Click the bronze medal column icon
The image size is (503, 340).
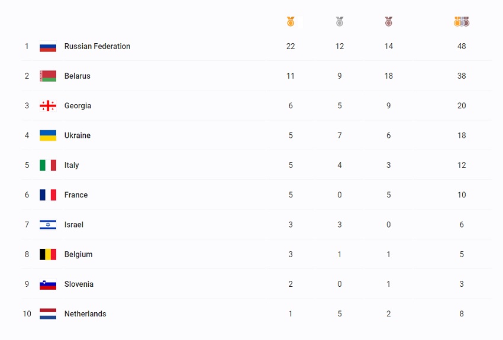388,21
